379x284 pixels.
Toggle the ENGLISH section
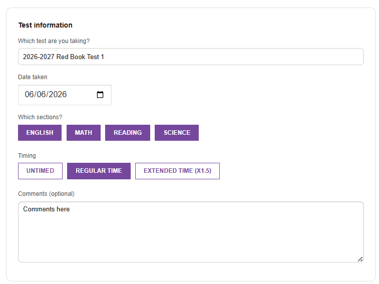point(40,133)
